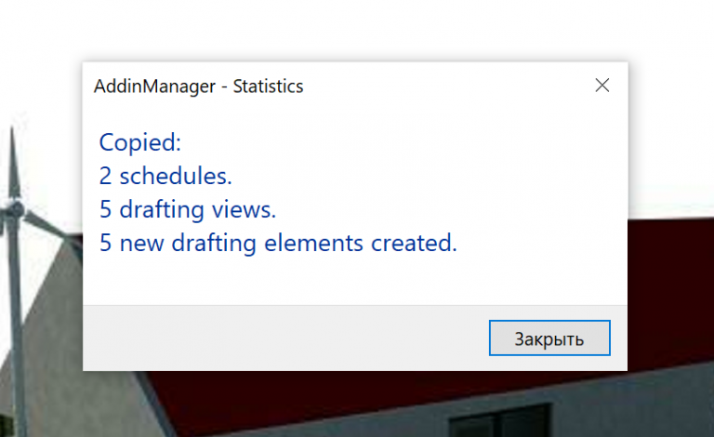Click the wind turbine hub in background
Viewport: 714px width, 437px height.
pos(13,208)
